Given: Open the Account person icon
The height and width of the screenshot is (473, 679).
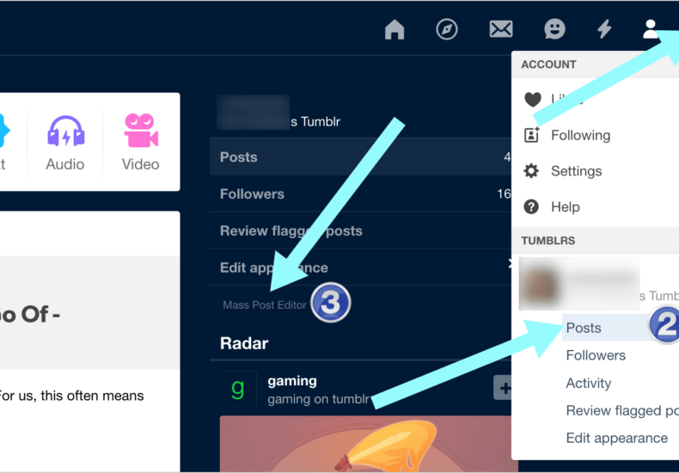Looking at the screenshot, I should [x=650, y=29].
